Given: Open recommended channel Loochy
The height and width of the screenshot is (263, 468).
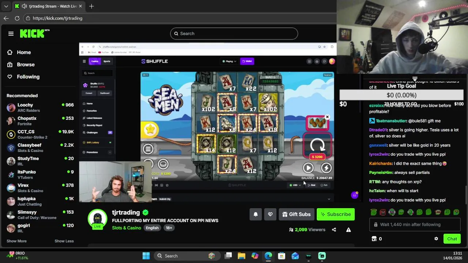Looking at the screenshot, I should (40, 107).
